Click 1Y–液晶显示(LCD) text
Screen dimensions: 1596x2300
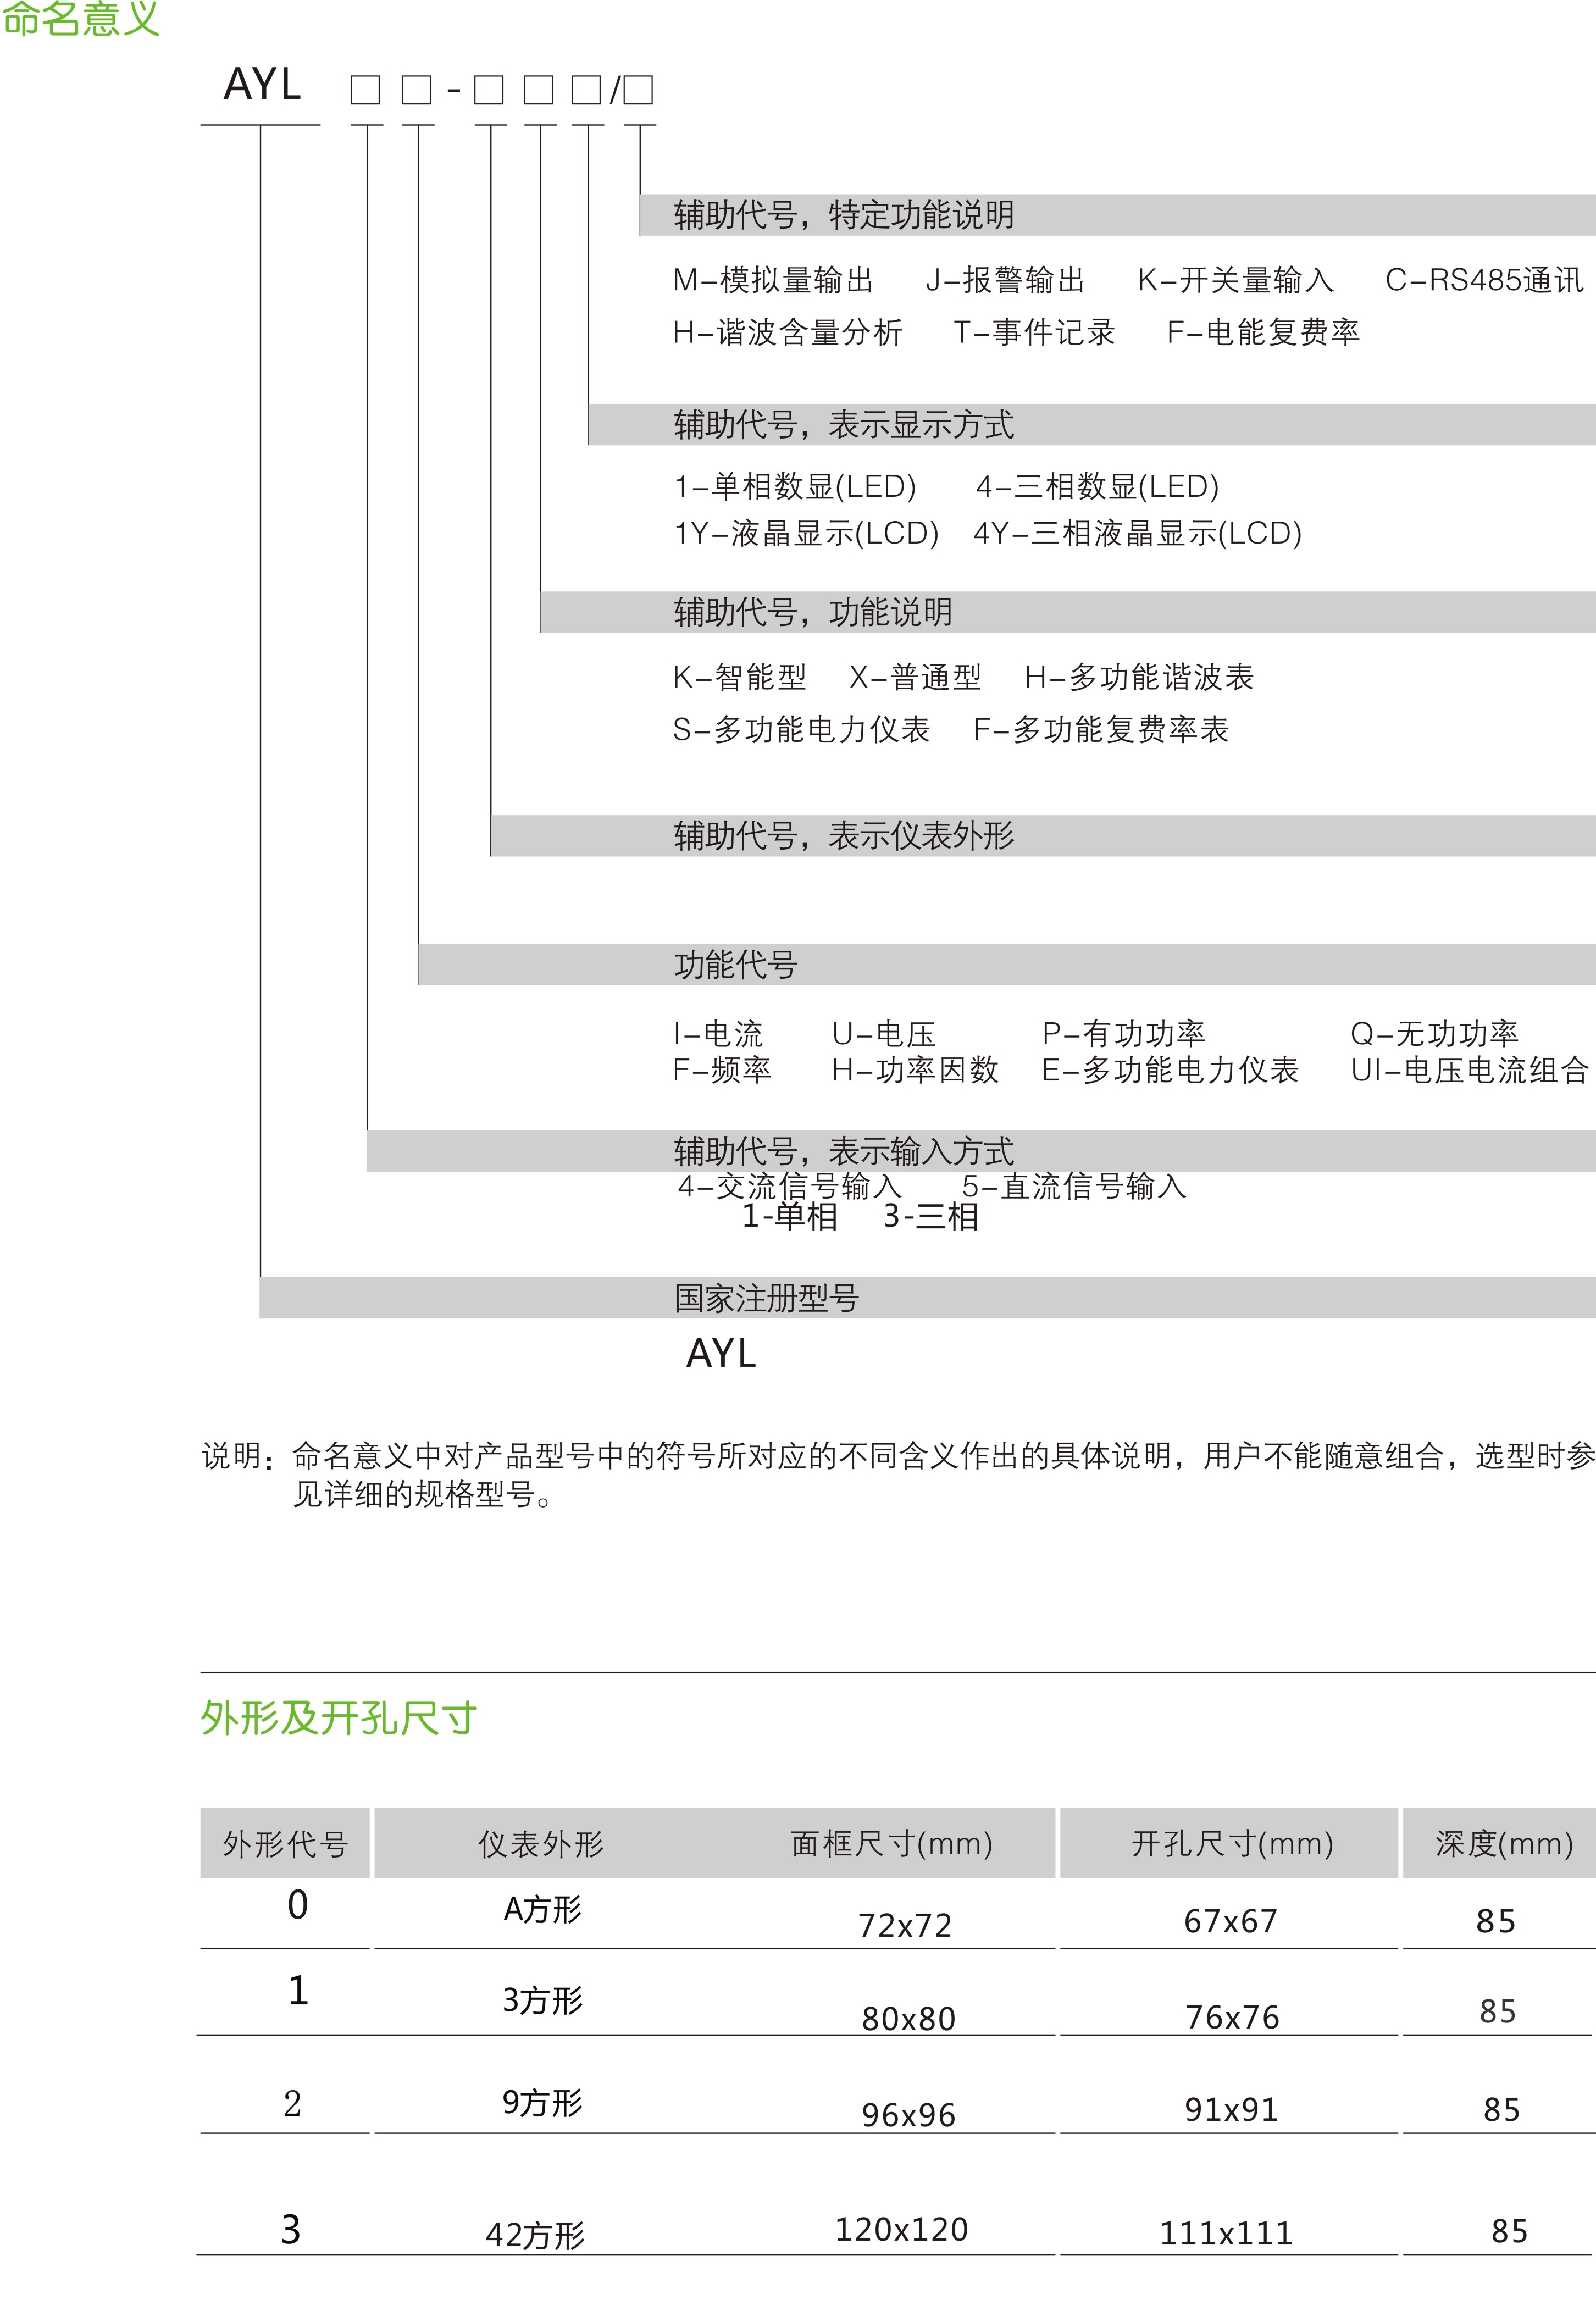pos(806,534)
